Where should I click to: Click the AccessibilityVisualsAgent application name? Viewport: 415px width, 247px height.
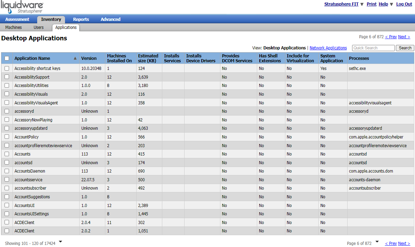point(36,103)
